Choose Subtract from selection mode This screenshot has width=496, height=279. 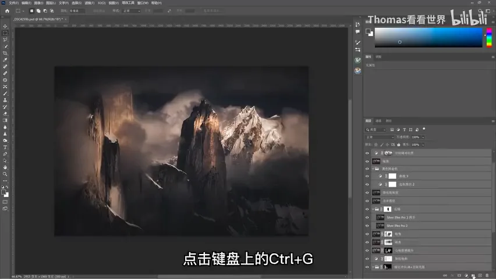point(45,10)
